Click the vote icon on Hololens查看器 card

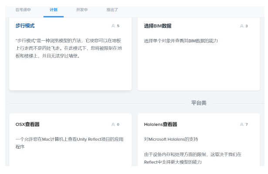point(241,125)
